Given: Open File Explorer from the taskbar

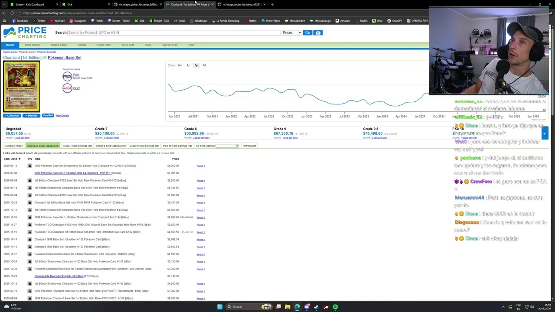Looking at the screenshot, I should pyautogui.click(x=287, y=307).
